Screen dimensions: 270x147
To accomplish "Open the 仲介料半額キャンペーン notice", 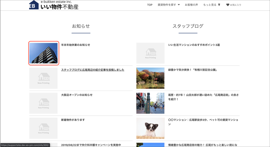I will coord(91,145).
